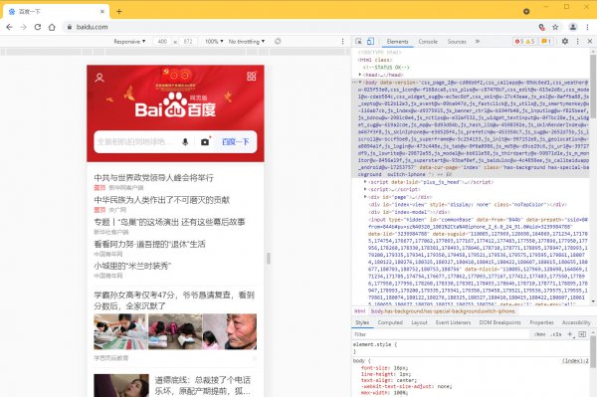This screenshot has width=597, height=397.
Task: Open the 中共与世界政党领导人峰会将举行 headline
Action: point(154,178)
